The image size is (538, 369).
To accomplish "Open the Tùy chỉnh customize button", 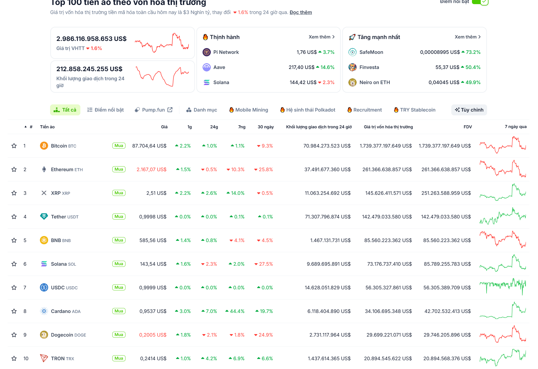I will click(469, 110).
